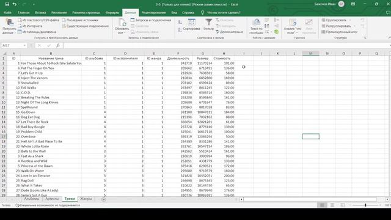This screenshot has width=391, height=220.
Task: Add a new sheet with plus icon
Action: 103,199
